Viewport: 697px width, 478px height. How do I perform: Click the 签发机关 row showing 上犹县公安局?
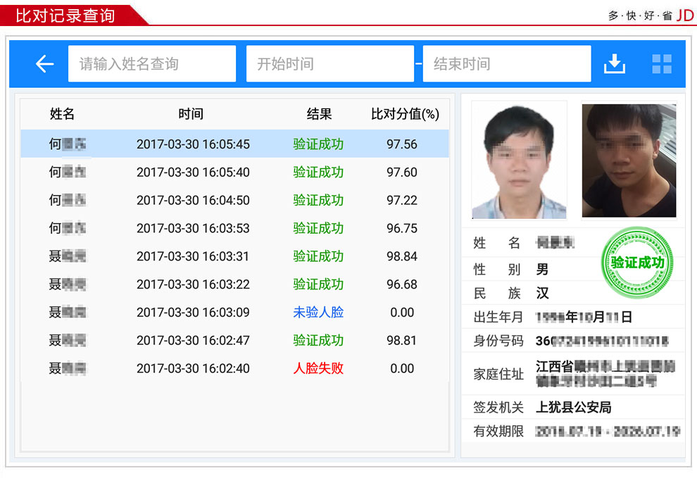point(574,407)
